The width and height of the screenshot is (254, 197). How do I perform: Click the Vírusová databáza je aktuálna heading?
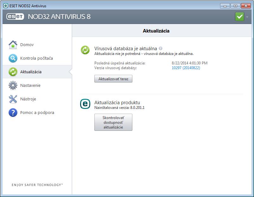coord(126,48)
